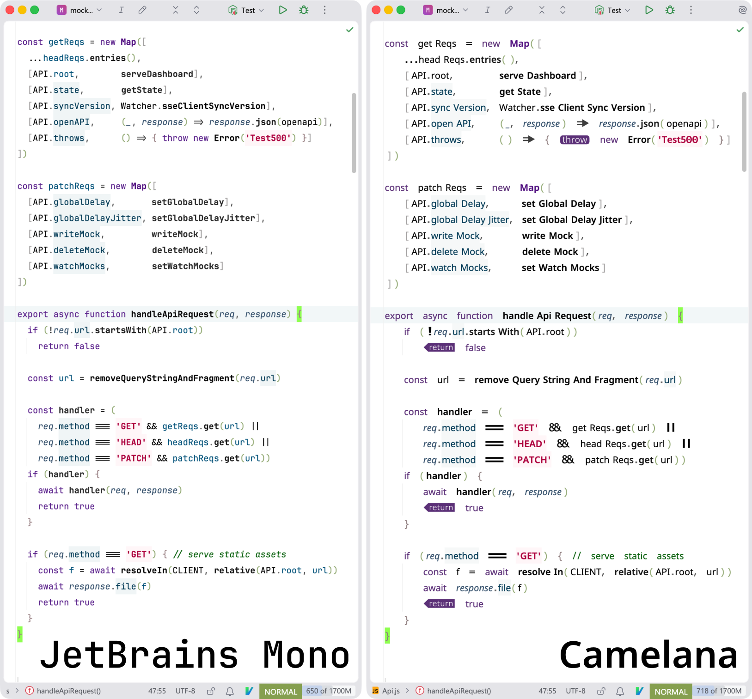Change the UTF-8 encoding in the right status bar
The image size is (752, 699).
[575, 691]
